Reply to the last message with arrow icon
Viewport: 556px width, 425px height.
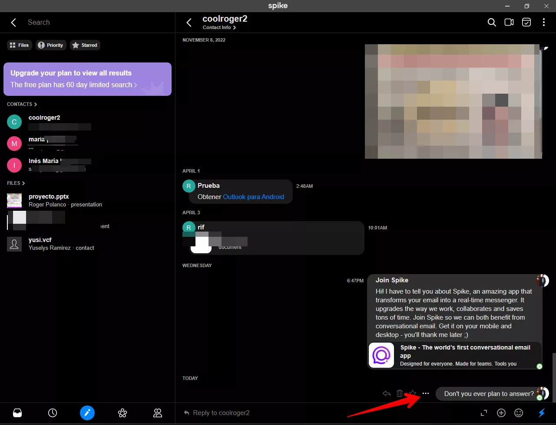tap(387, 394)
